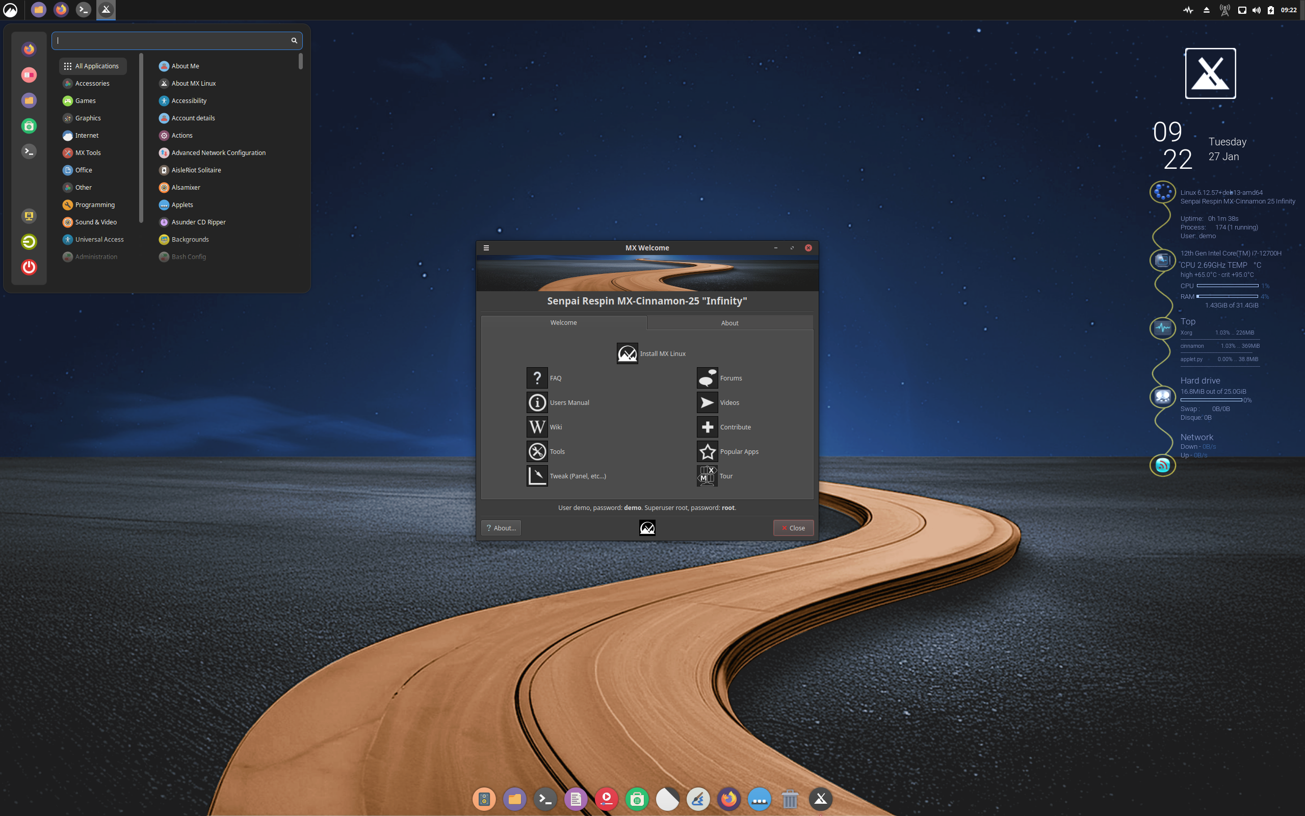1305x816 pixels.
Task: Open the FAQ question mark icon
Action: click(x=537, y=378)
